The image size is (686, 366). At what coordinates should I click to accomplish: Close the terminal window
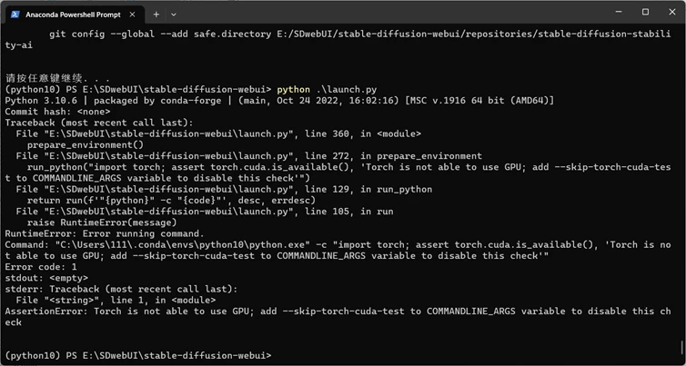point(671,12)
